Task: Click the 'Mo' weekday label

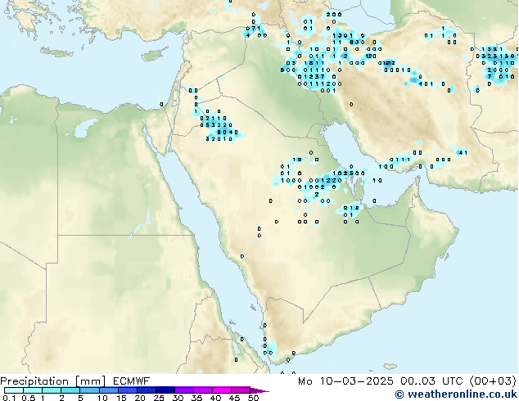Action: 305,381
